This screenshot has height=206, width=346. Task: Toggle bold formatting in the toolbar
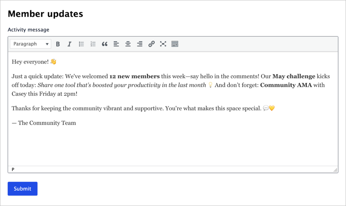point(58,44)
